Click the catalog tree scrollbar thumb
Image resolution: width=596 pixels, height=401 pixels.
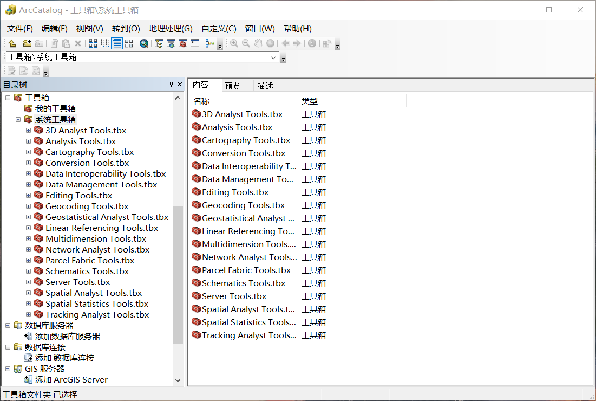(x=178, y=275)
